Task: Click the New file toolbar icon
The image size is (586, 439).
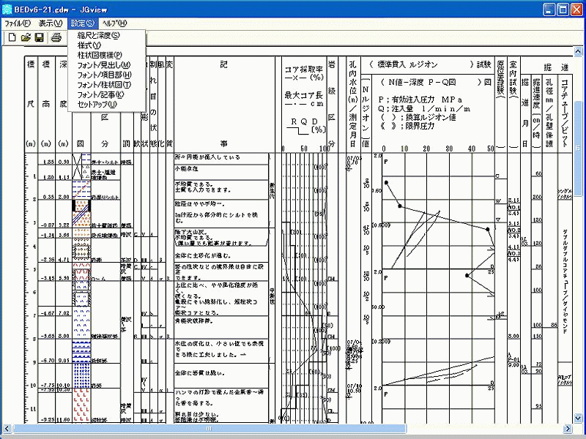Action: 12,37
